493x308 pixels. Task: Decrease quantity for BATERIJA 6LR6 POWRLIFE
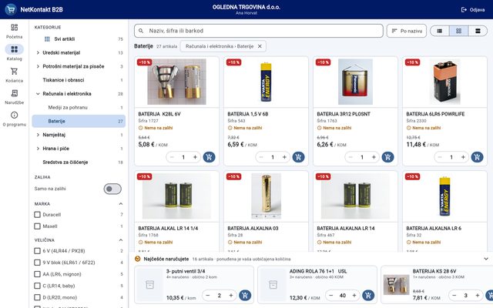(440, 157)
